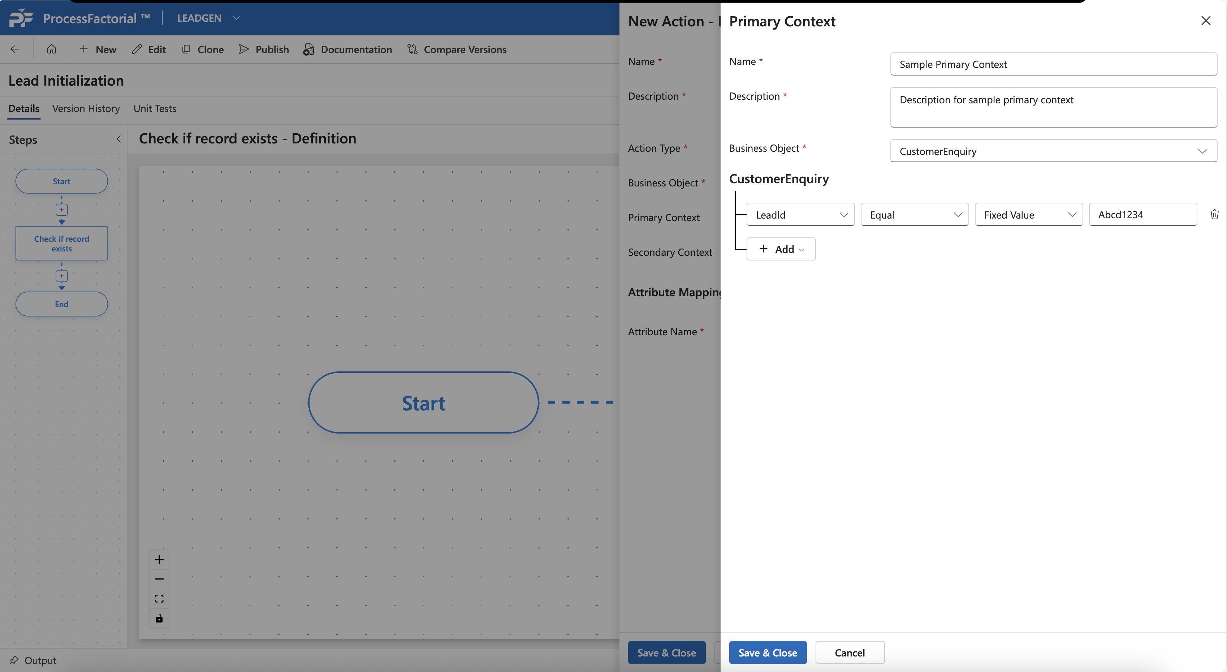Click the canvas zoom in plus icon

point(159,560)
